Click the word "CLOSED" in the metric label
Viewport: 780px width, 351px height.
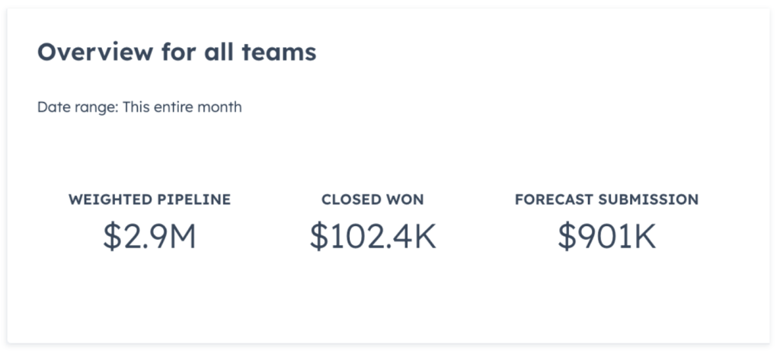(350, 200)
